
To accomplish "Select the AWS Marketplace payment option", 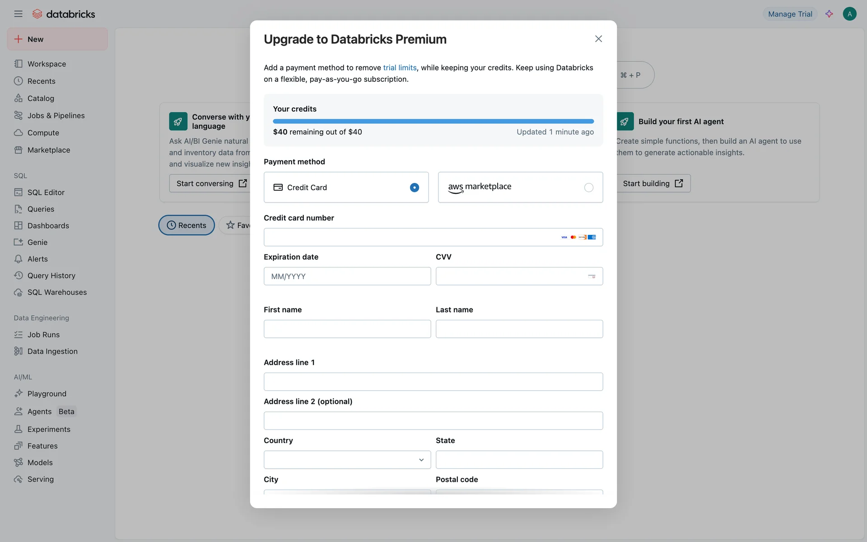I will pyautogui.click(x=588, y=187).
